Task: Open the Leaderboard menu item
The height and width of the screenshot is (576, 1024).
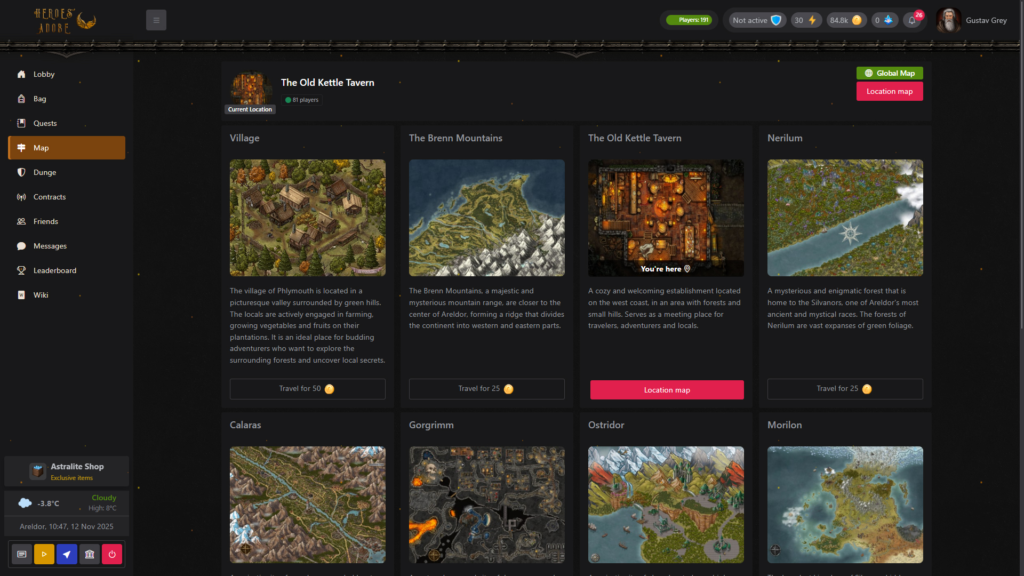Action: 54,270
